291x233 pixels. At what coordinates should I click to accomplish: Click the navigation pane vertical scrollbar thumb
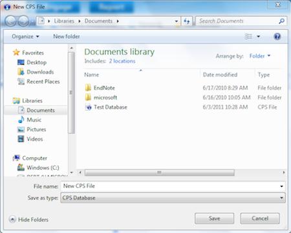[71, 93]
